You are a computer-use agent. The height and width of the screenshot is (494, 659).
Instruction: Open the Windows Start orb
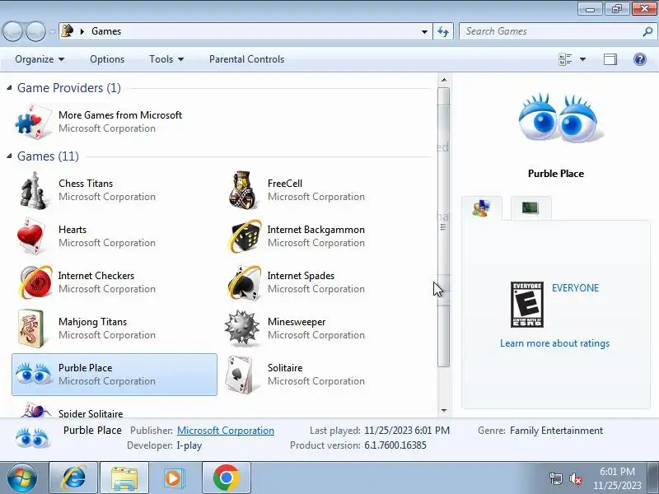(x=21, y=478)
